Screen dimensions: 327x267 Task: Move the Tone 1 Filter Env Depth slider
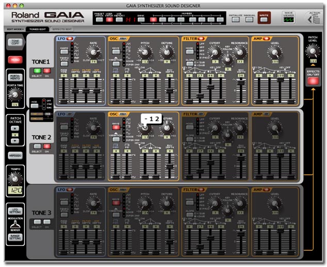coord(241,82)
